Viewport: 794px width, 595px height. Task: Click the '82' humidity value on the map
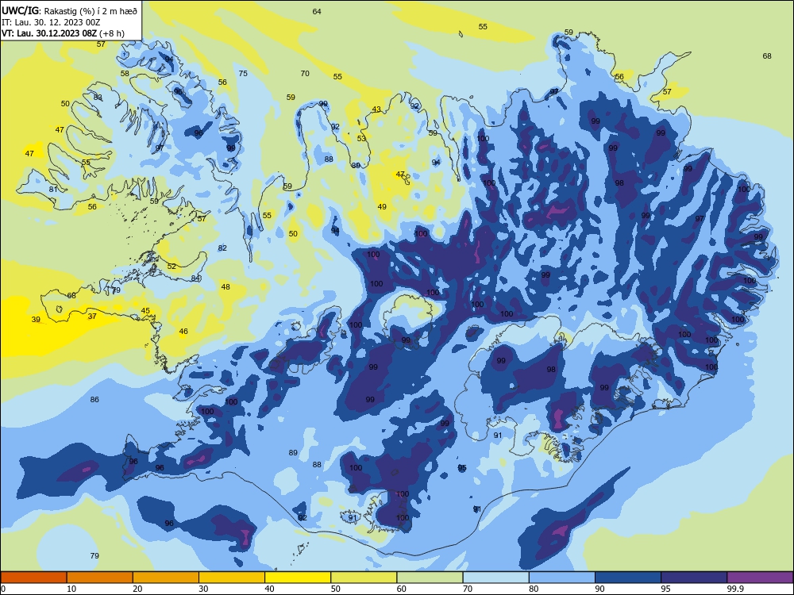click(x=222, y=248)
